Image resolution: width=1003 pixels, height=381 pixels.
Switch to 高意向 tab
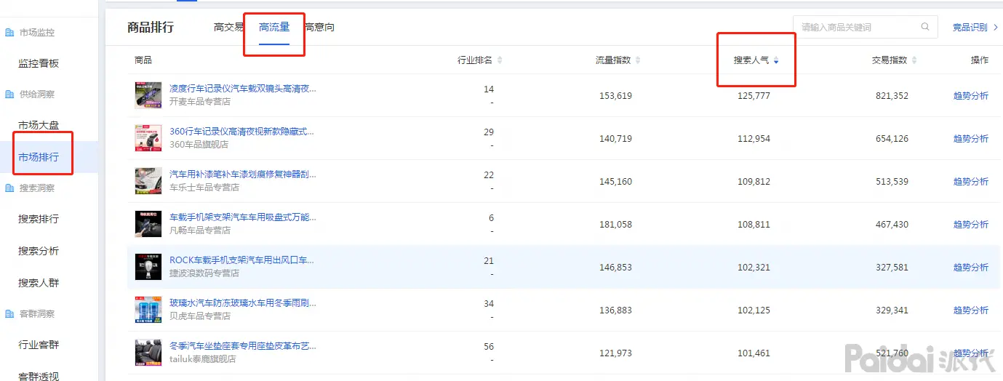point(321,28)
